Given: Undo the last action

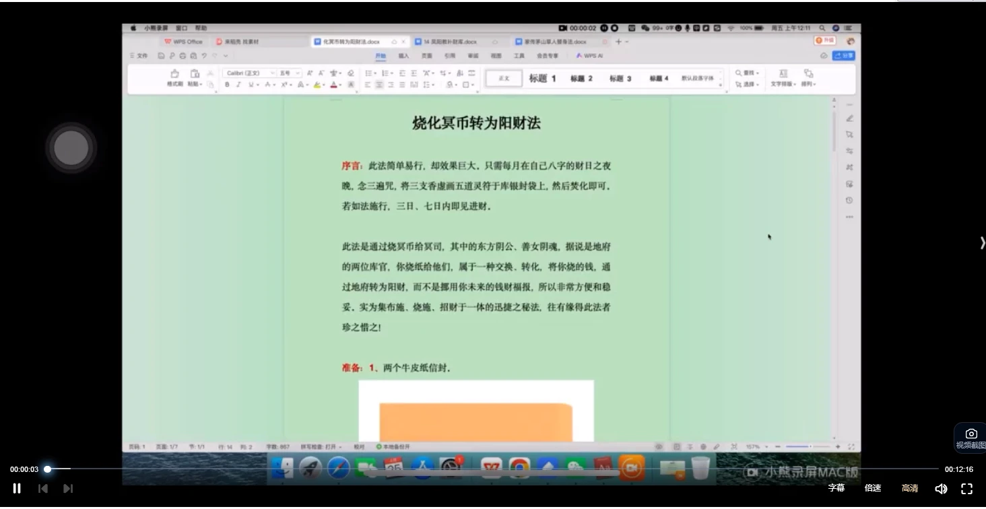Looking at the screenshot, I should coord(204,56).
